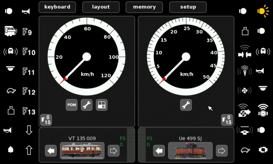This screenshot has height=164, width=273.
Task: Click the VT 135 009 name label
Action: (82, 139)
